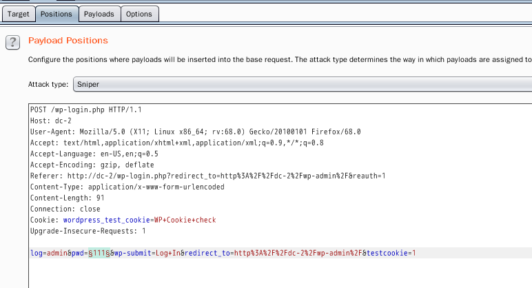Click the Payload Positions heading
Image resolution: width=532 pixels, height=288 pixels.
tap(68, 41)
